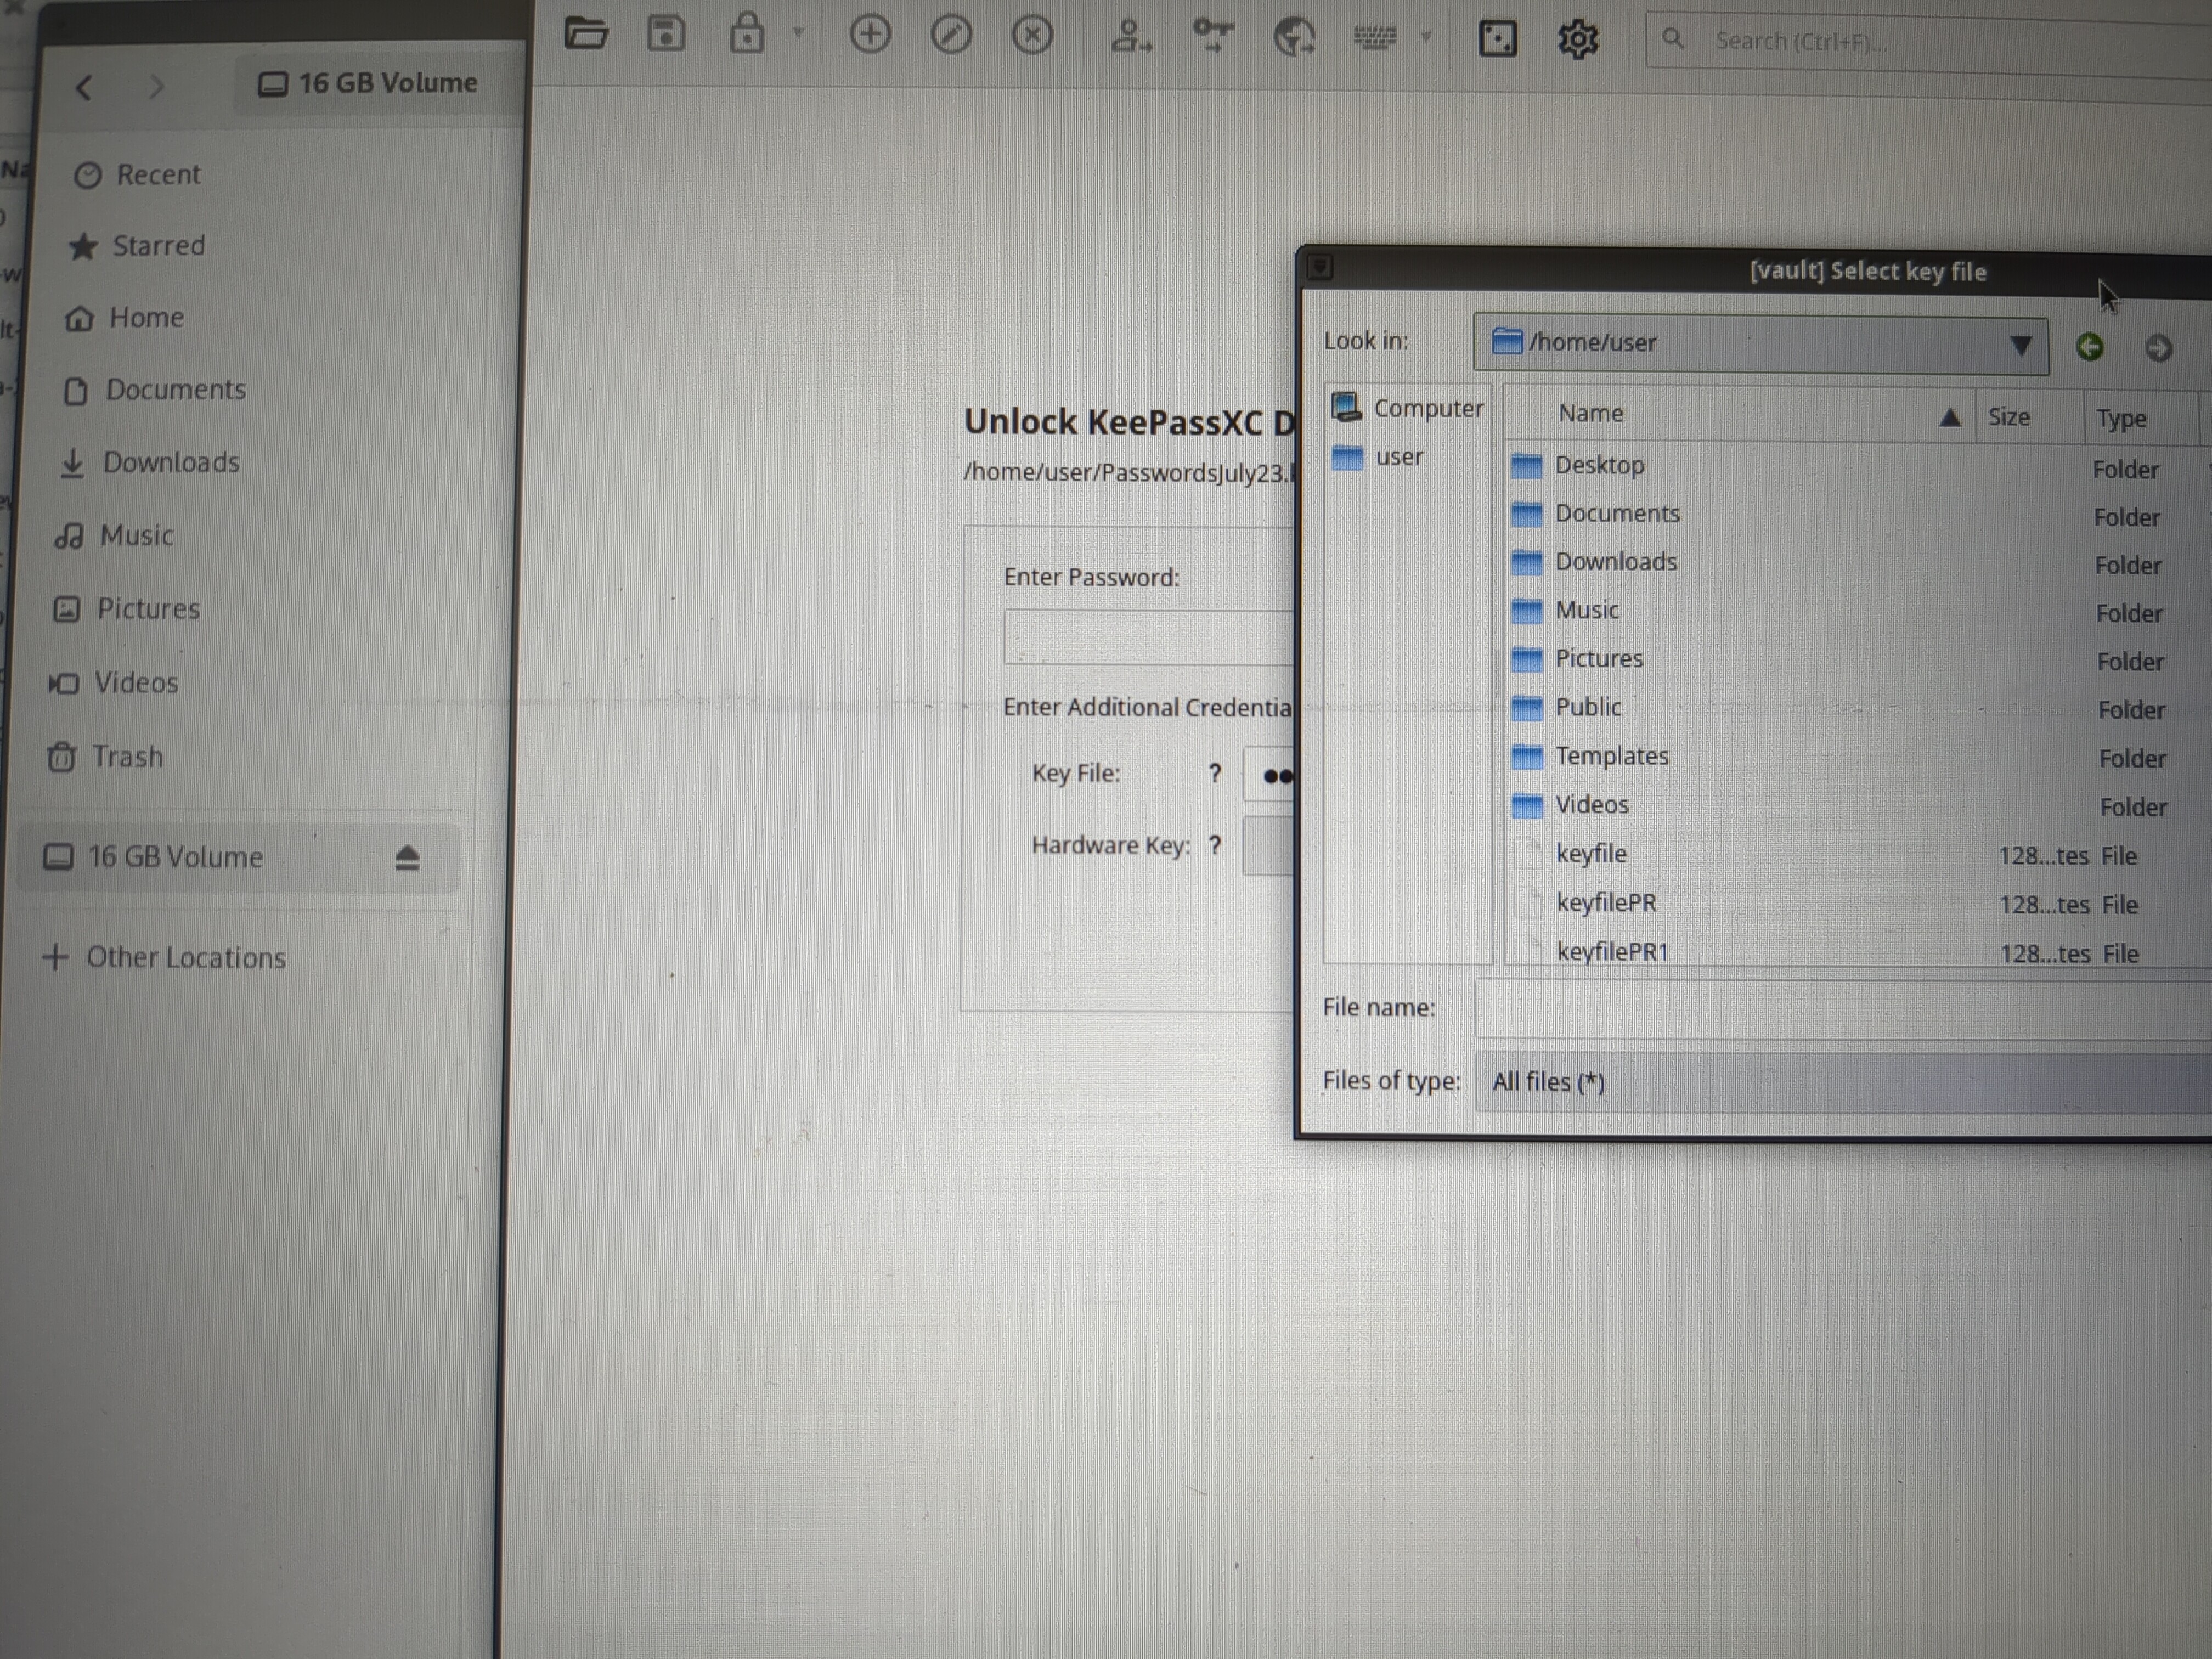Screen dimensions: 2212x1659
Task: Click the Delete entry X icon
Action: click(x=1032, y=36)
